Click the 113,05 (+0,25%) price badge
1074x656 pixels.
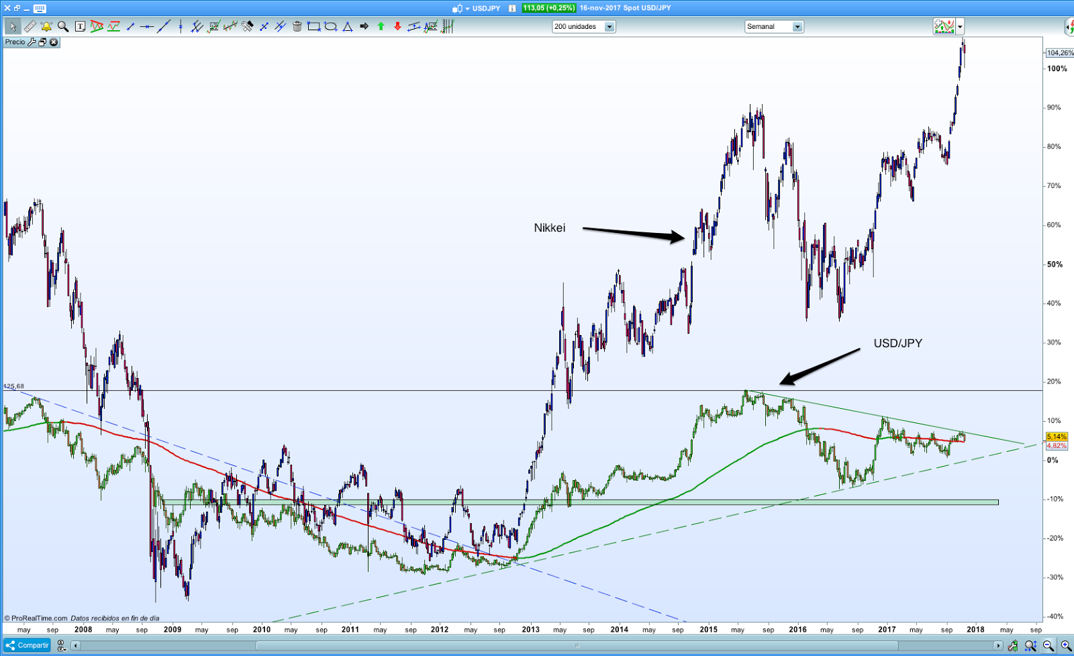pos(549,9)
